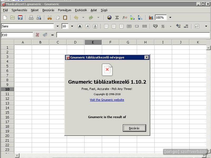Open the zoom level dropdown beside 100%
Screen dimensions: 211x158
pos(170,17)
